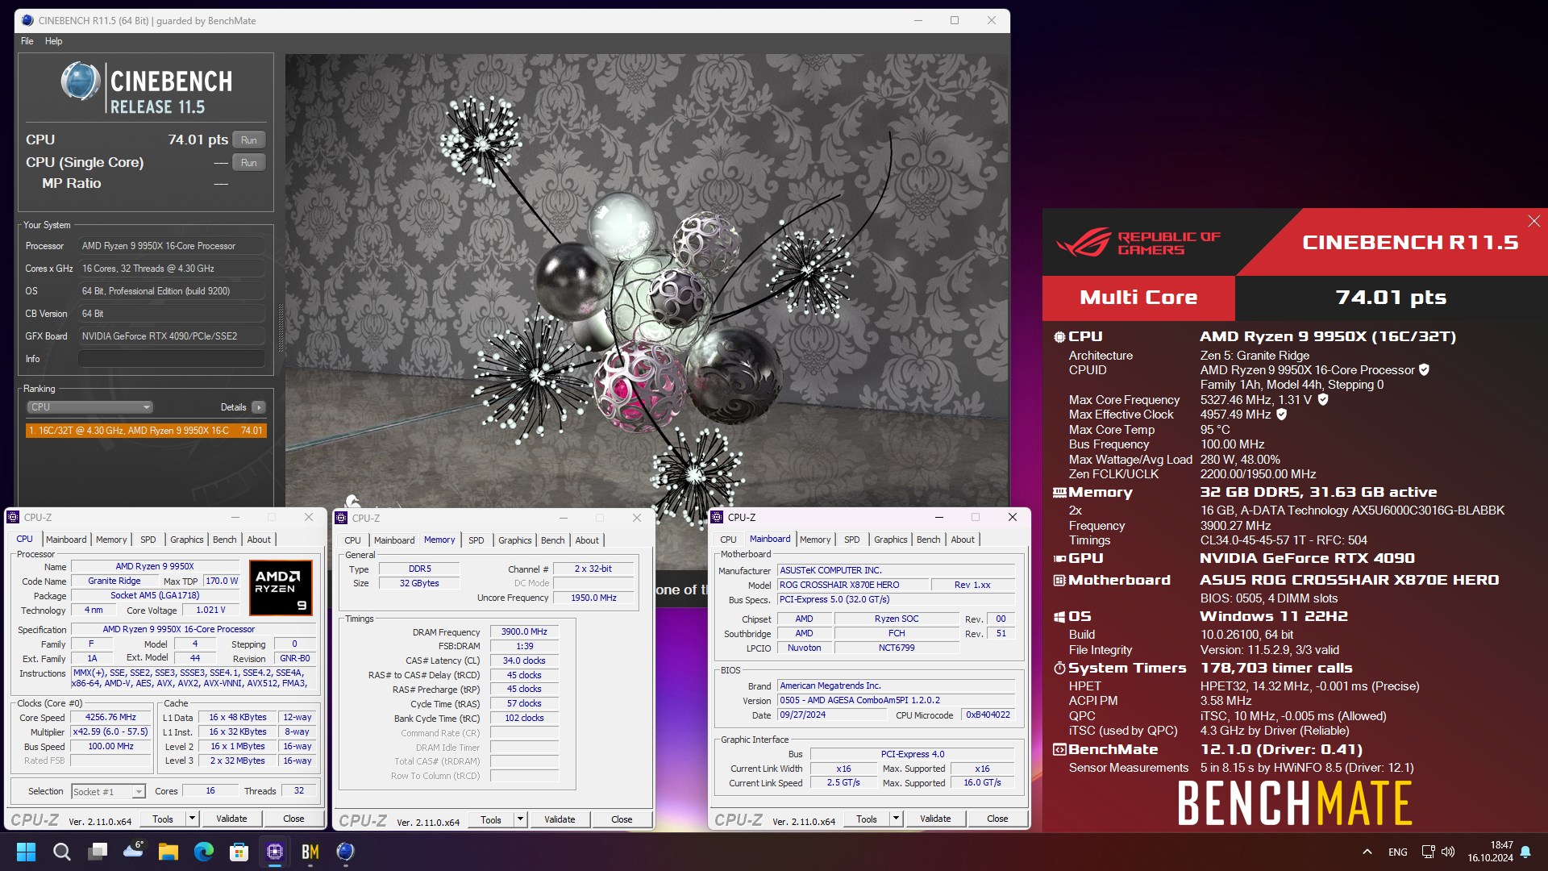Viewport: 1548px width, 871px height.
Task: Run the CPU multi-core benchmark
Action: coord(248,140)
